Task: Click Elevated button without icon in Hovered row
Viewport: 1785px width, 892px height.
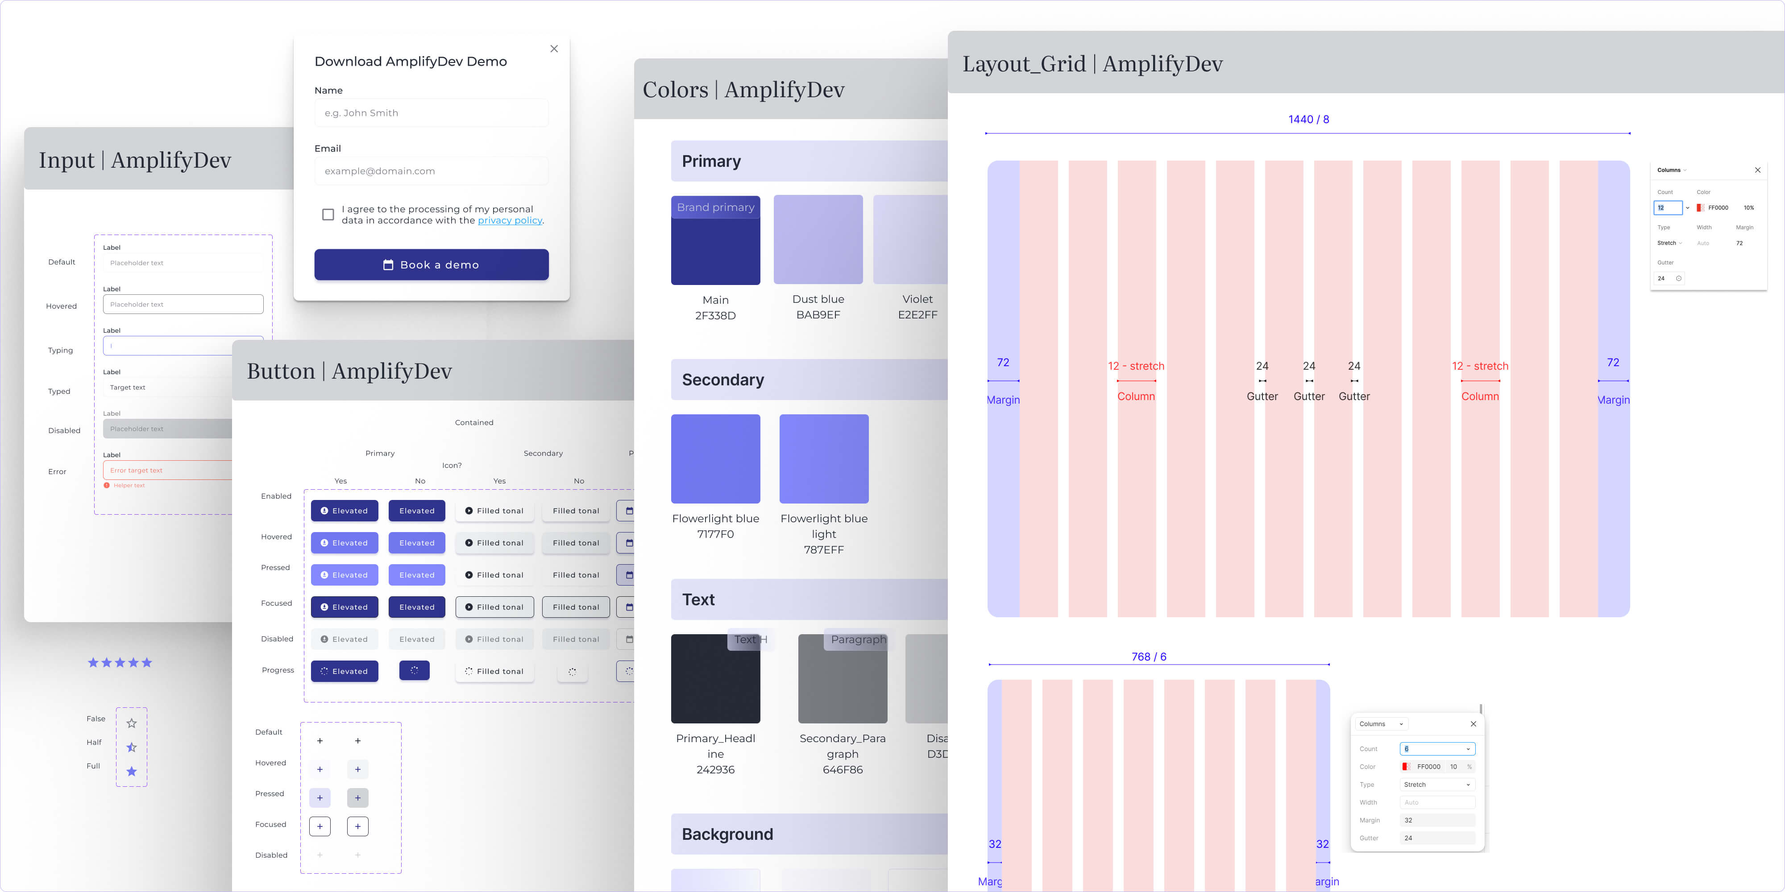Action: coord(417,543)
